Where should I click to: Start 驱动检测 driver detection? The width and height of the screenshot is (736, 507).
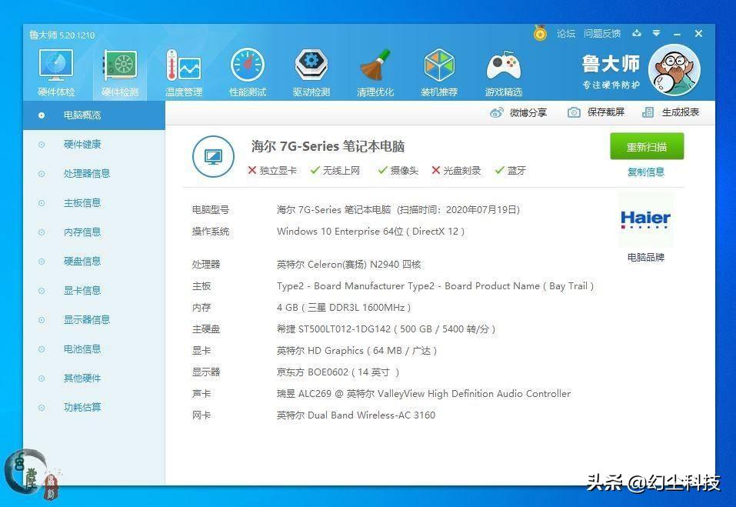pos(311,69)
